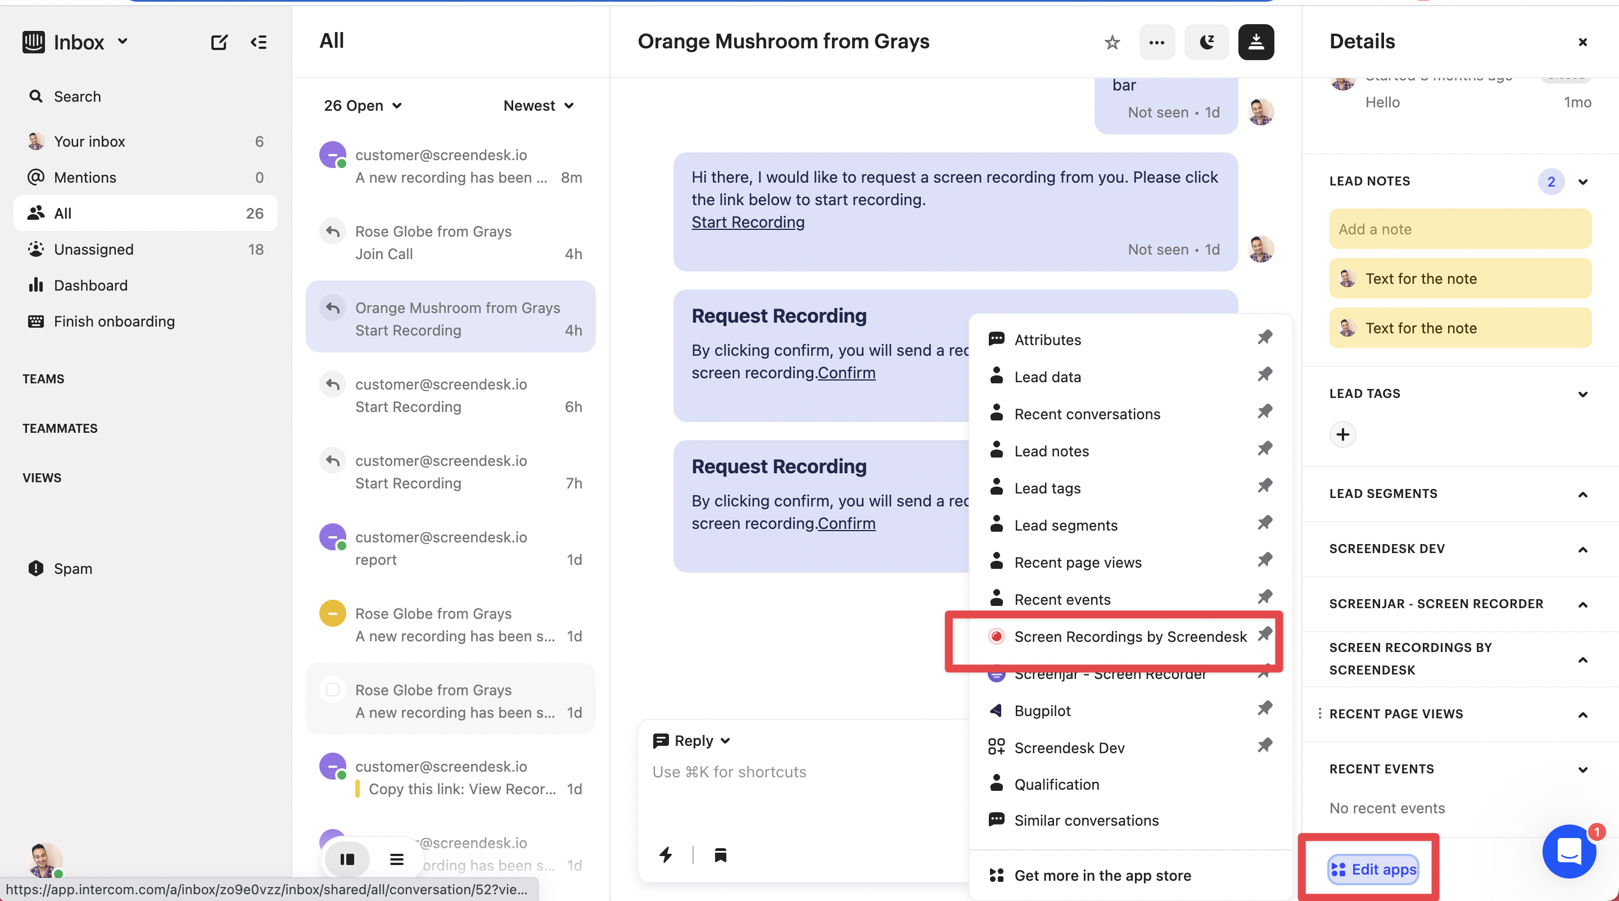This screenshot has width=1619, height=901.
Task: Click the close conversation tray icon
Action: pyautogui.click(x=1255, y=42)
